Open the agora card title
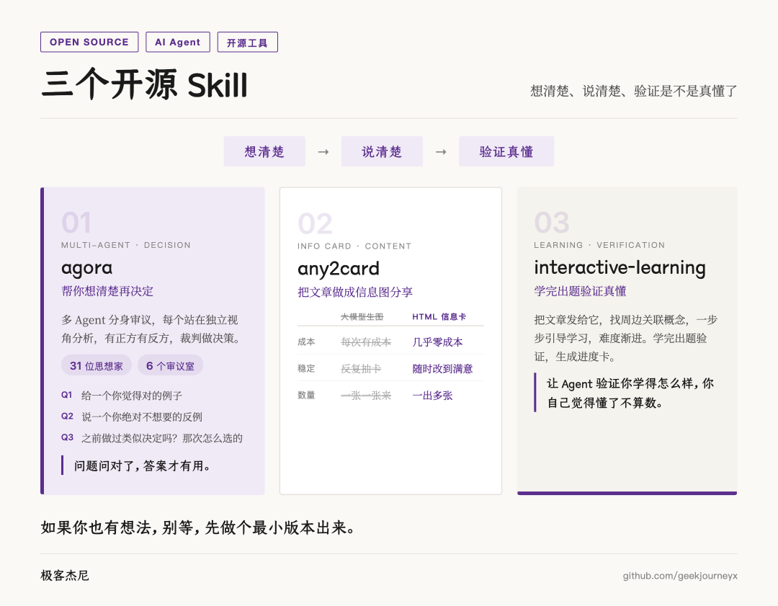The image size is (778, 606). click(87, 267)
